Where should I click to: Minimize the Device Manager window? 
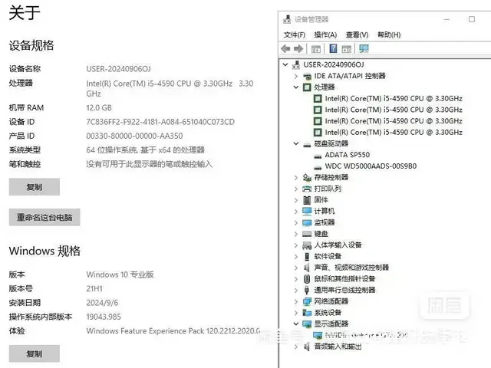pyautogui.click(x=447, y=19)
